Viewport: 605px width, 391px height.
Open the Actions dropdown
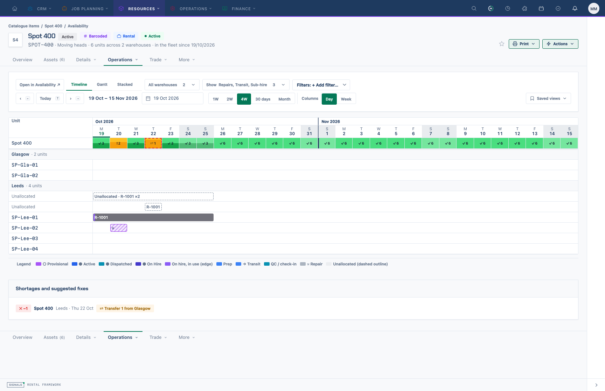point(560,44)
